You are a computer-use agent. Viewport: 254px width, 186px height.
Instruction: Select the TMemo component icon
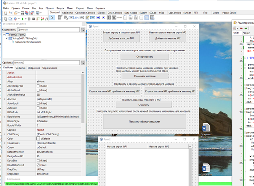pyautogui.click(x=88, y=18)
